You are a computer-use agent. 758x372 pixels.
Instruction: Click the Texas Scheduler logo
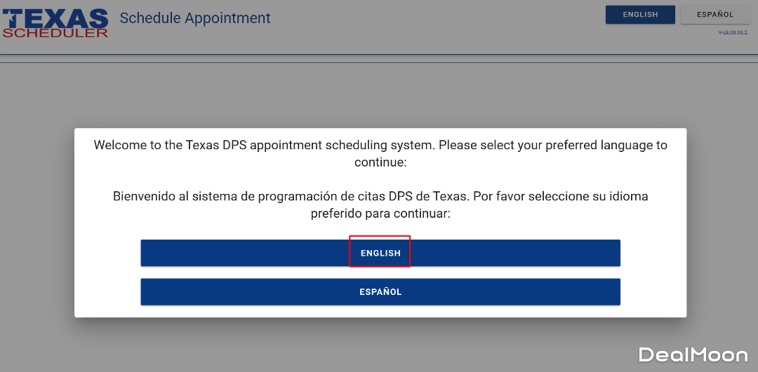(x=55, y=23)
